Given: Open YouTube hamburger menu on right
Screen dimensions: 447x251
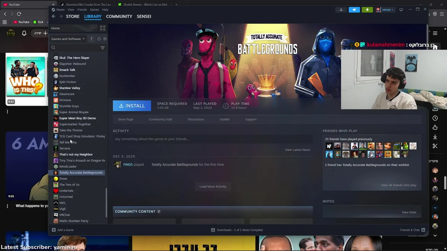Looking at the screenshot, I should 435,33.
